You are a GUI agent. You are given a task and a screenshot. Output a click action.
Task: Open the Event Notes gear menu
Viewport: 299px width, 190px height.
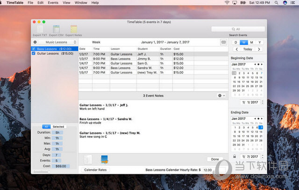click(221, 95)
